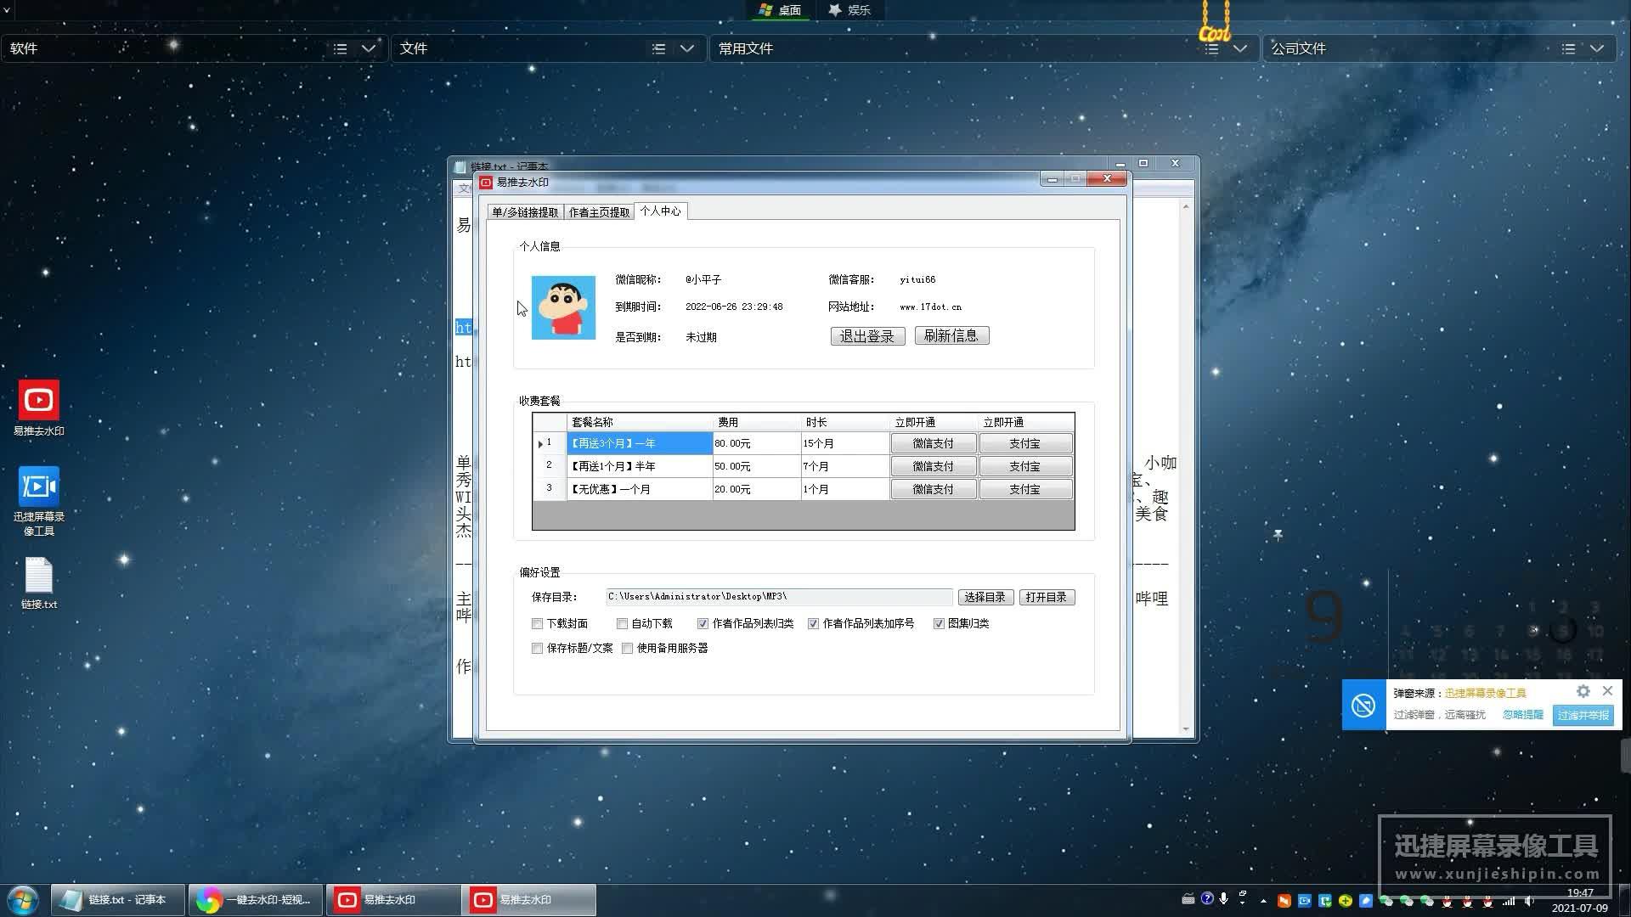Image resolution: width=1631 pixels, height=917 pixels.
Task: Switch to 单/多链接提取 tab
Action: [x=525, y=212]
